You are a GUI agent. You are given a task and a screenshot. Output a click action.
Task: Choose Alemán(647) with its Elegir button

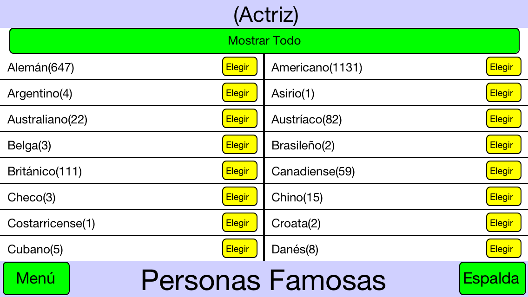point(240,67)
